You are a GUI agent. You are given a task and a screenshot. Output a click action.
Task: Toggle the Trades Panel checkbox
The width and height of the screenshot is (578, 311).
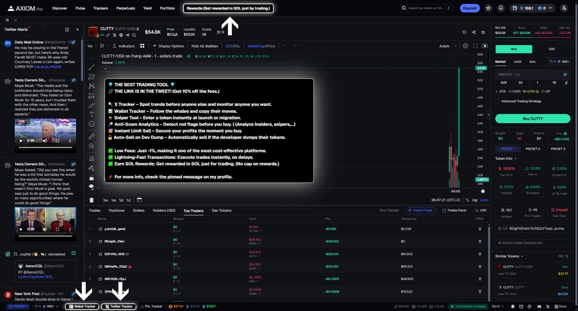coord(454,210)
